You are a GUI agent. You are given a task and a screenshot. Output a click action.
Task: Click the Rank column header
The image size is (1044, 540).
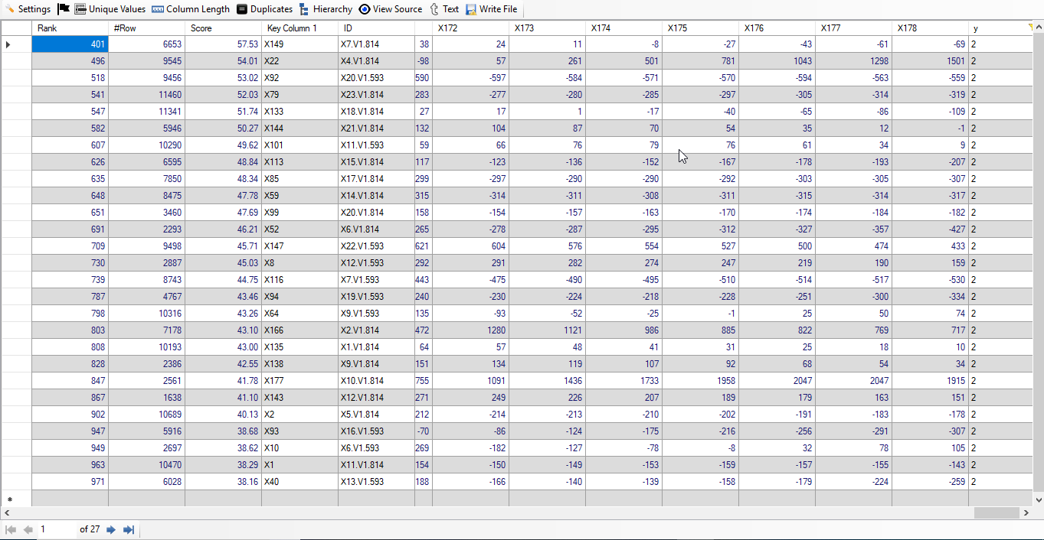click(x=69, y=28)
